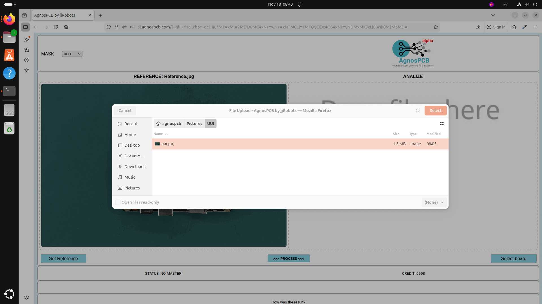Go to Pictures breadcrumb folder

click(x=194, y=124)
